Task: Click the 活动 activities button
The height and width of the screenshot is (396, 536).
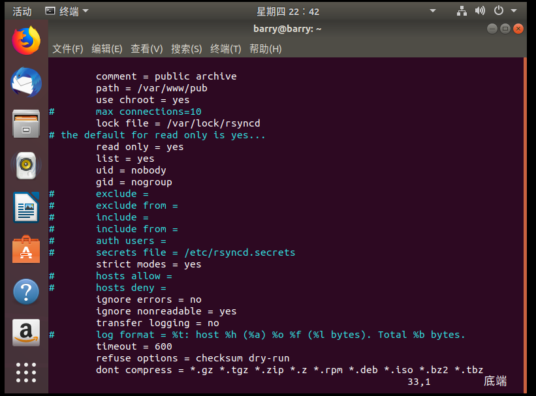Action: (x=22, y=11)
